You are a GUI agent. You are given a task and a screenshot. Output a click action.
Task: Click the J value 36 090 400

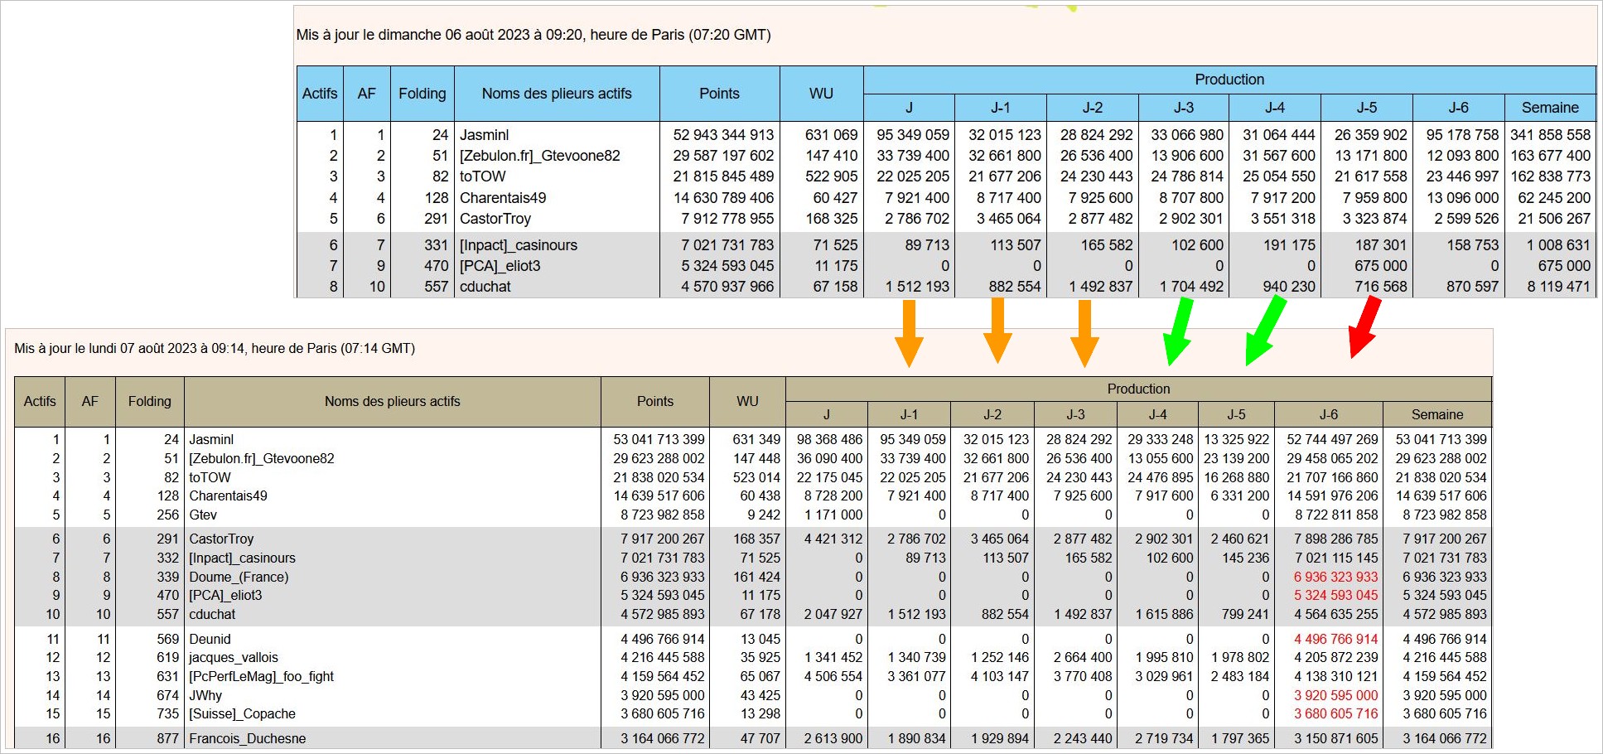[829, 458]
